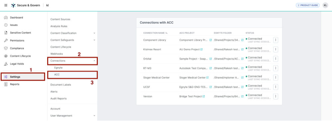Screen dimensions: 332x121
Task: Click the Dashboard gauge icon
Action: pos(6,18)
